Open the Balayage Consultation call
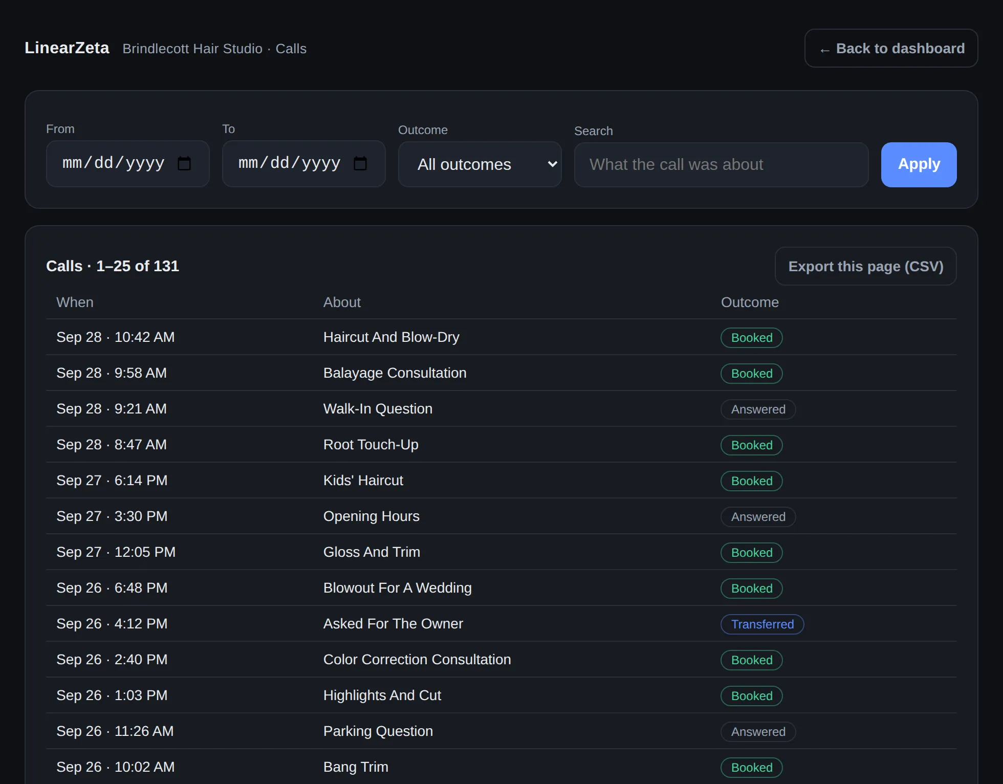Image resolution: width=1003 pixels, height=784 pixels. point(501,373)
